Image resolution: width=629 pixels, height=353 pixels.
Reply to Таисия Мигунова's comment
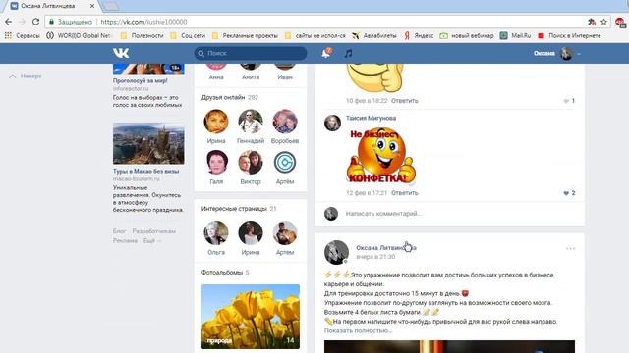coord(404,193)
